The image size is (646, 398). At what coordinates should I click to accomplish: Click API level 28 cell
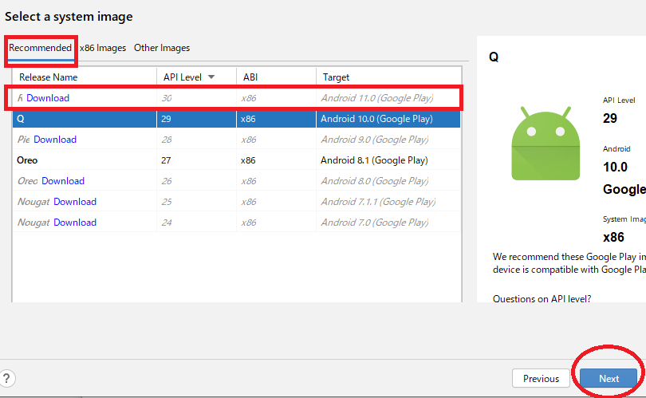click(167, 140)
